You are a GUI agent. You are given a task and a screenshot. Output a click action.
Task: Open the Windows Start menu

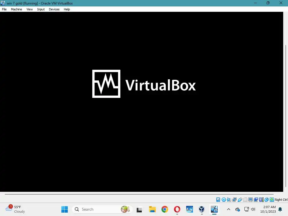pos(64,209)
